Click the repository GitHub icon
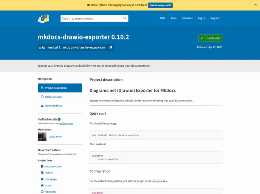This screenshot has height=194, width=260. 42,192
